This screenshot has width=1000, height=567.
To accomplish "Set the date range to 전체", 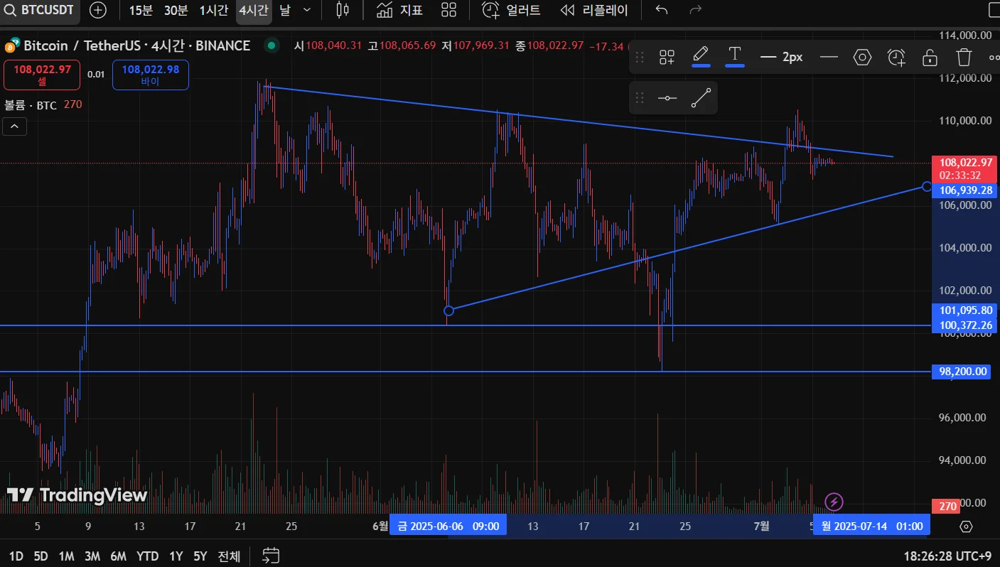I will coord(229,556).
